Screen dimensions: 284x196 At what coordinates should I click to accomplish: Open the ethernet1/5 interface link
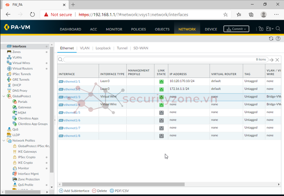point(72,112)
